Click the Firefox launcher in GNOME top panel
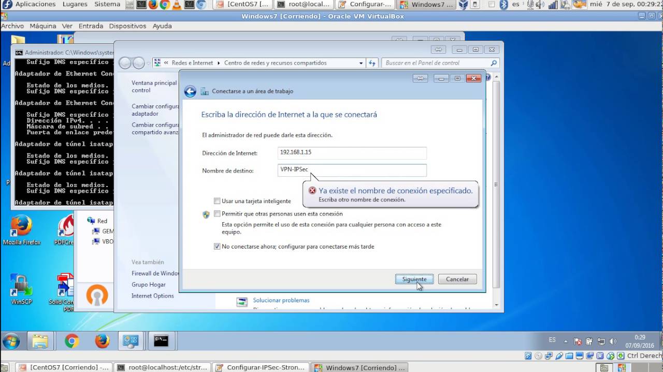The image size is (663, 372). [152, 5]
